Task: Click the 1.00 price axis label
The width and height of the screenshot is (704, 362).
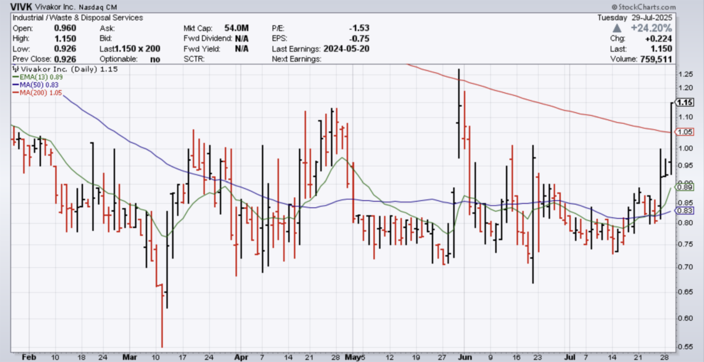Action: coord(685,148)
